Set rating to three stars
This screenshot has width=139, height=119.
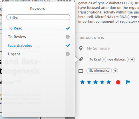[96, 82]
